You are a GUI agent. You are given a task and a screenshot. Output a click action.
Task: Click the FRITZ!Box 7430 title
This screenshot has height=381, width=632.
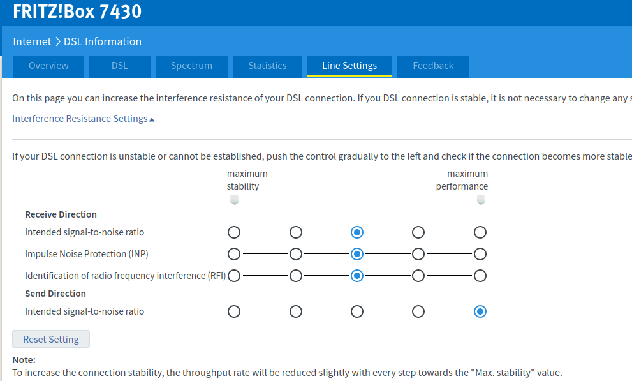click(77, 11)
